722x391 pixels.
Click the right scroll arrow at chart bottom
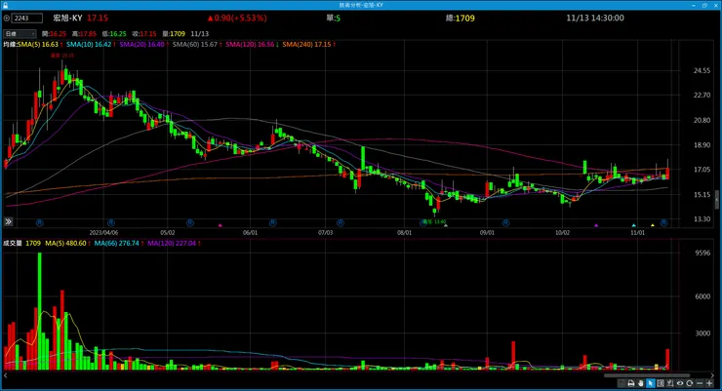click(x=712, y=375)
